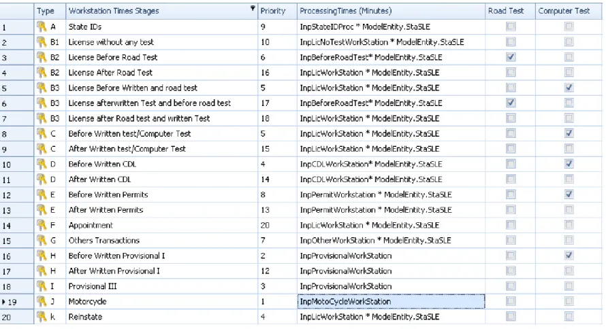Click ProcessingTimes (Minutes) column header
The width and height of the screenshot is (606, 329).
coord(391,11)
